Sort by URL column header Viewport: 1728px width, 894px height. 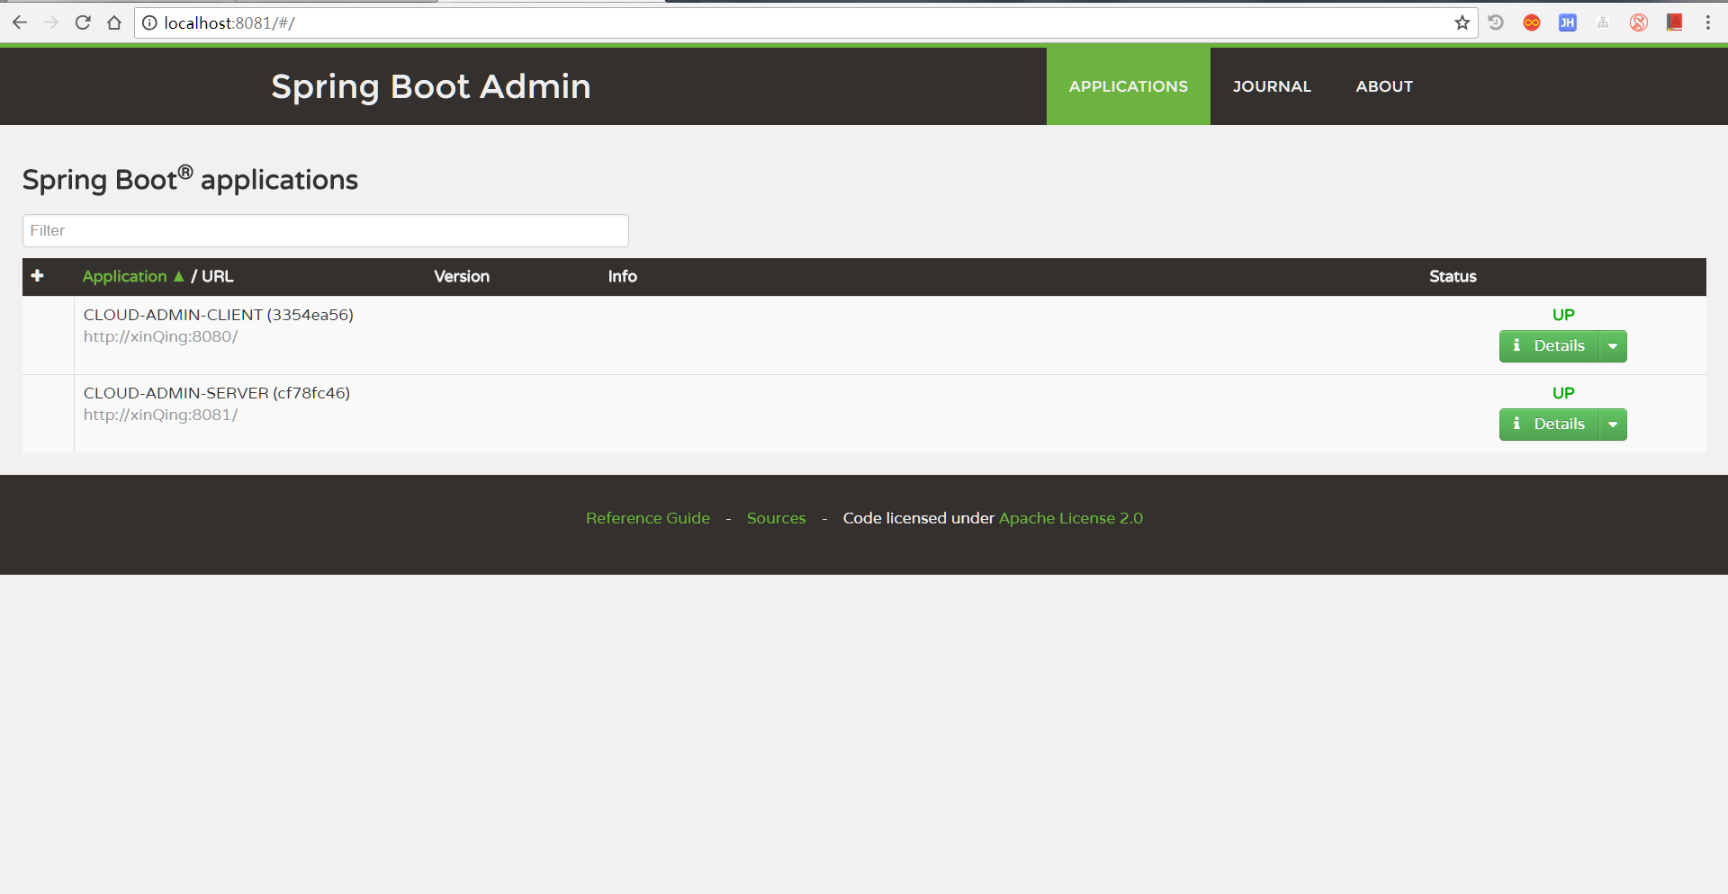coord(217,276)
